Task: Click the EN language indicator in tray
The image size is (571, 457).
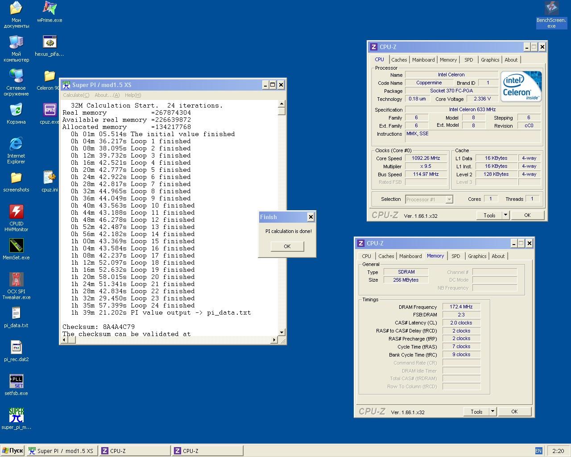Action: click(x=538, y=451)
